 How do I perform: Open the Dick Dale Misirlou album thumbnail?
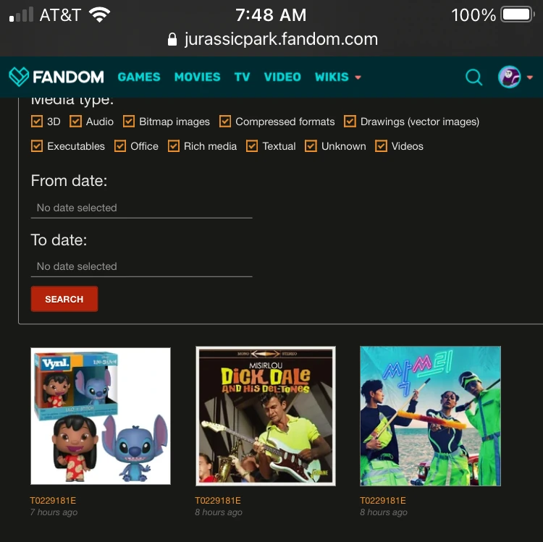266,416
